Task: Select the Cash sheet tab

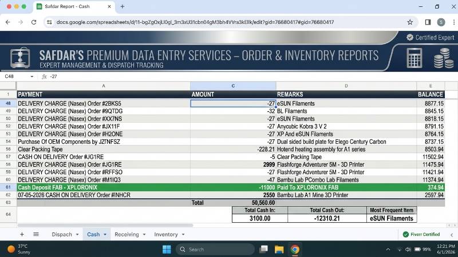Action: click(x=93, y=234)
